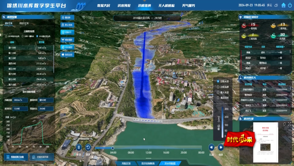Step forward with the 前进 button
The height and width of the screenshot is (166, 294).
click(221, 147)
